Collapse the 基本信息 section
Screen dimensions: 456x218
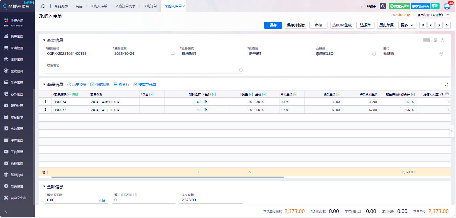44,40
